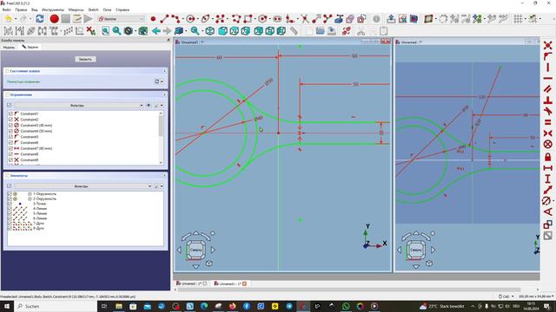Image resolution: width=556 pixels, height=312 pixels.
Task: Open the elements Фильтры dropdown
Action: coord(83,186)
